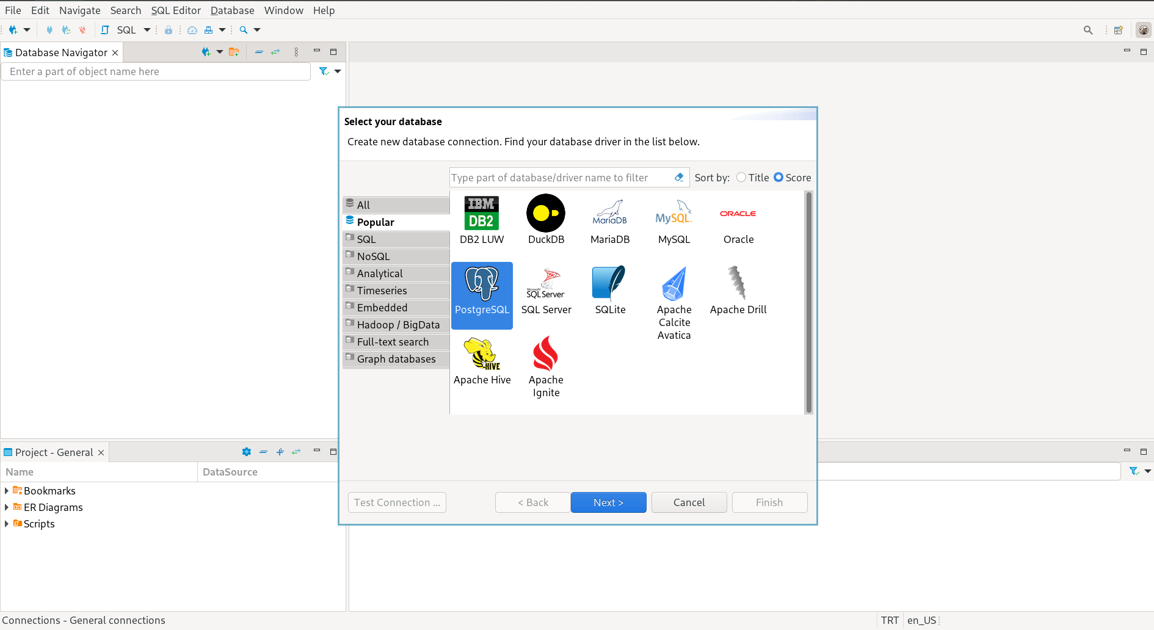The width and height of the screenshot is (1154, 630).
Task: Open the driver manager boxes dropdown arrow
Action: pyautogui.click(x=222, y=30)
